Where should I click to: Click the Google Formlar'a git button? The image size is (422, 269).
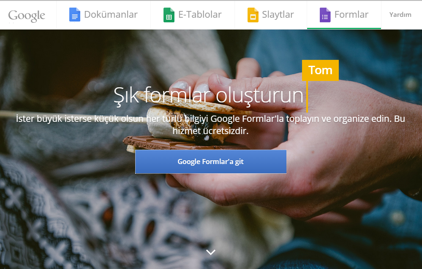tap(211, 161)
